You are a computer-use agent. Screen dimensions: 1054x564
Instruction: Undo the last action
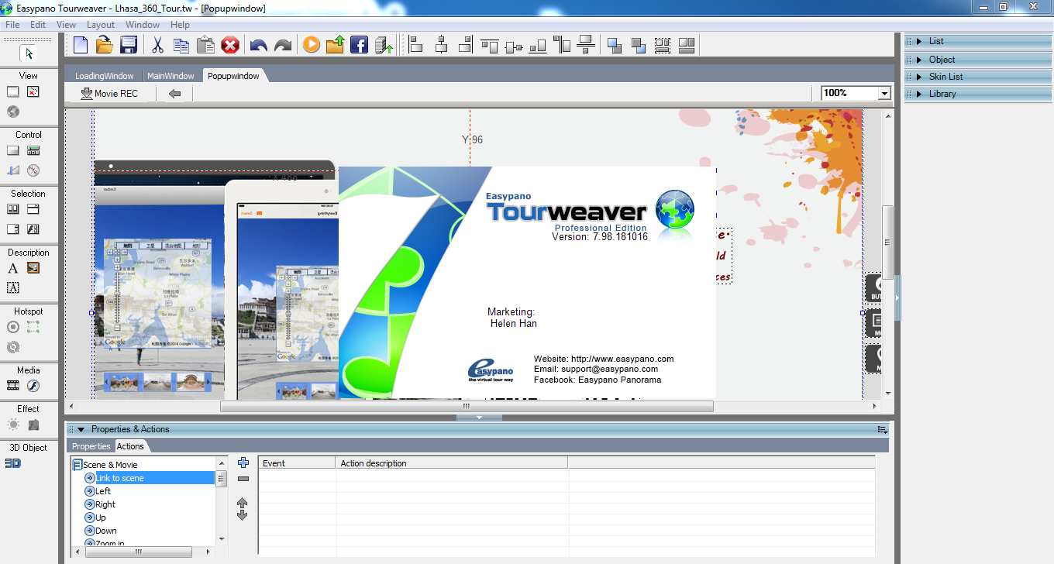coord(259,46)
